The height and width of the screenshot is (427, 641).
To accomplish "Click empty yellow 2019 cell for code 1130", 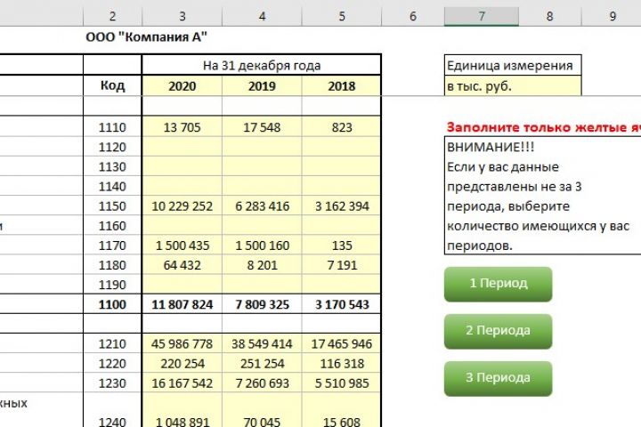I will tap(262, 166).
